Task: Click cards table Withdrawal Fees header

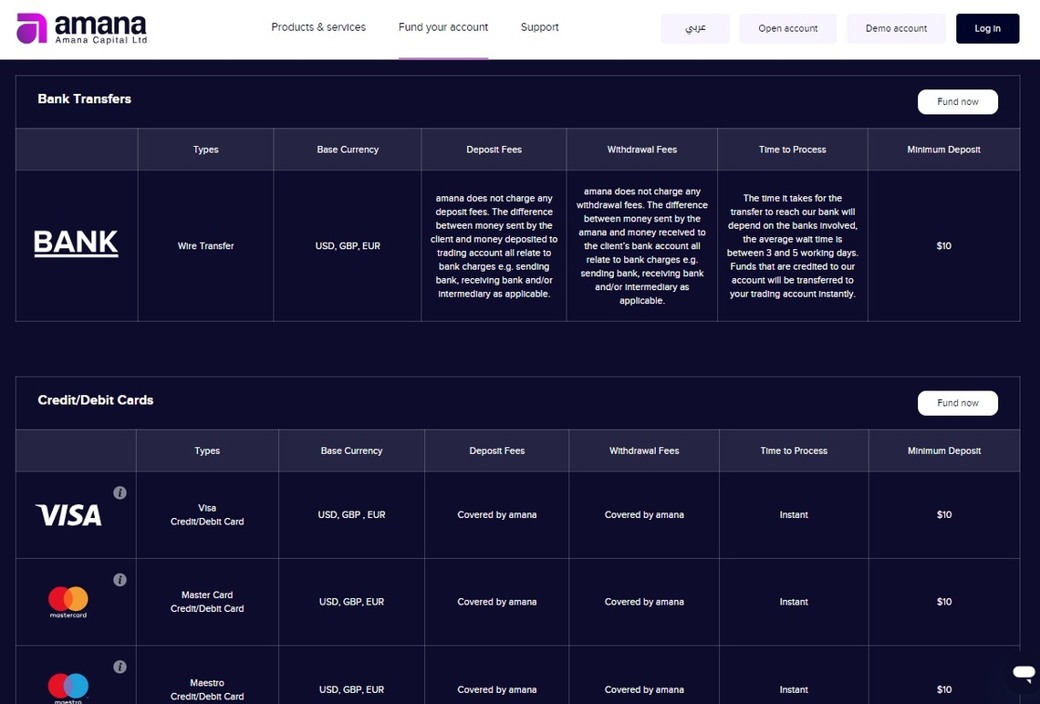Action: 644,450
